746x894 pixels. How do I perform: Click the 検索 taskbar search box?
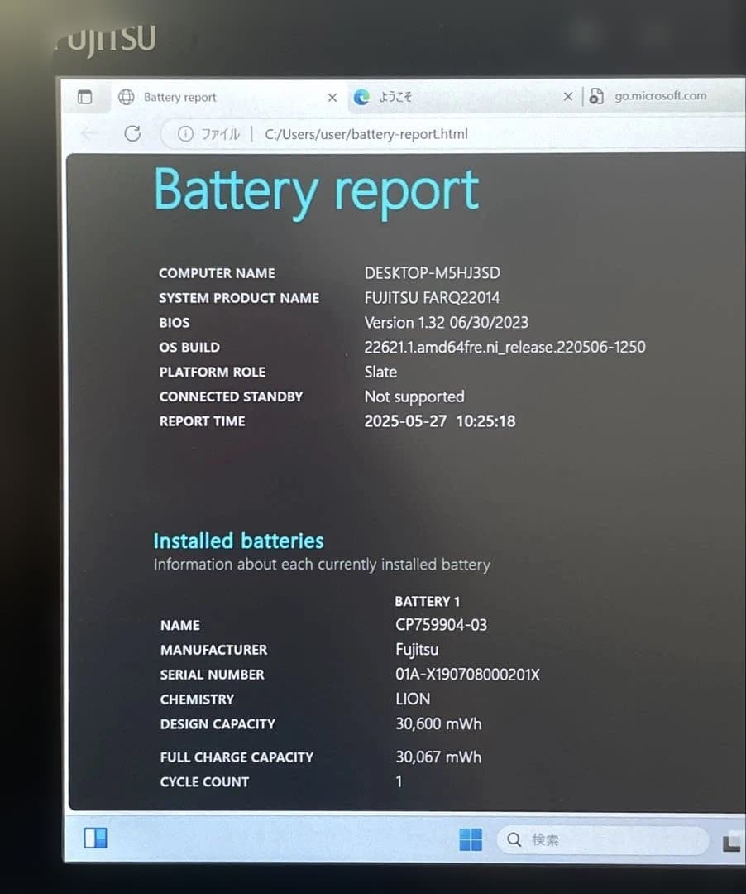(x=604, y=840)
